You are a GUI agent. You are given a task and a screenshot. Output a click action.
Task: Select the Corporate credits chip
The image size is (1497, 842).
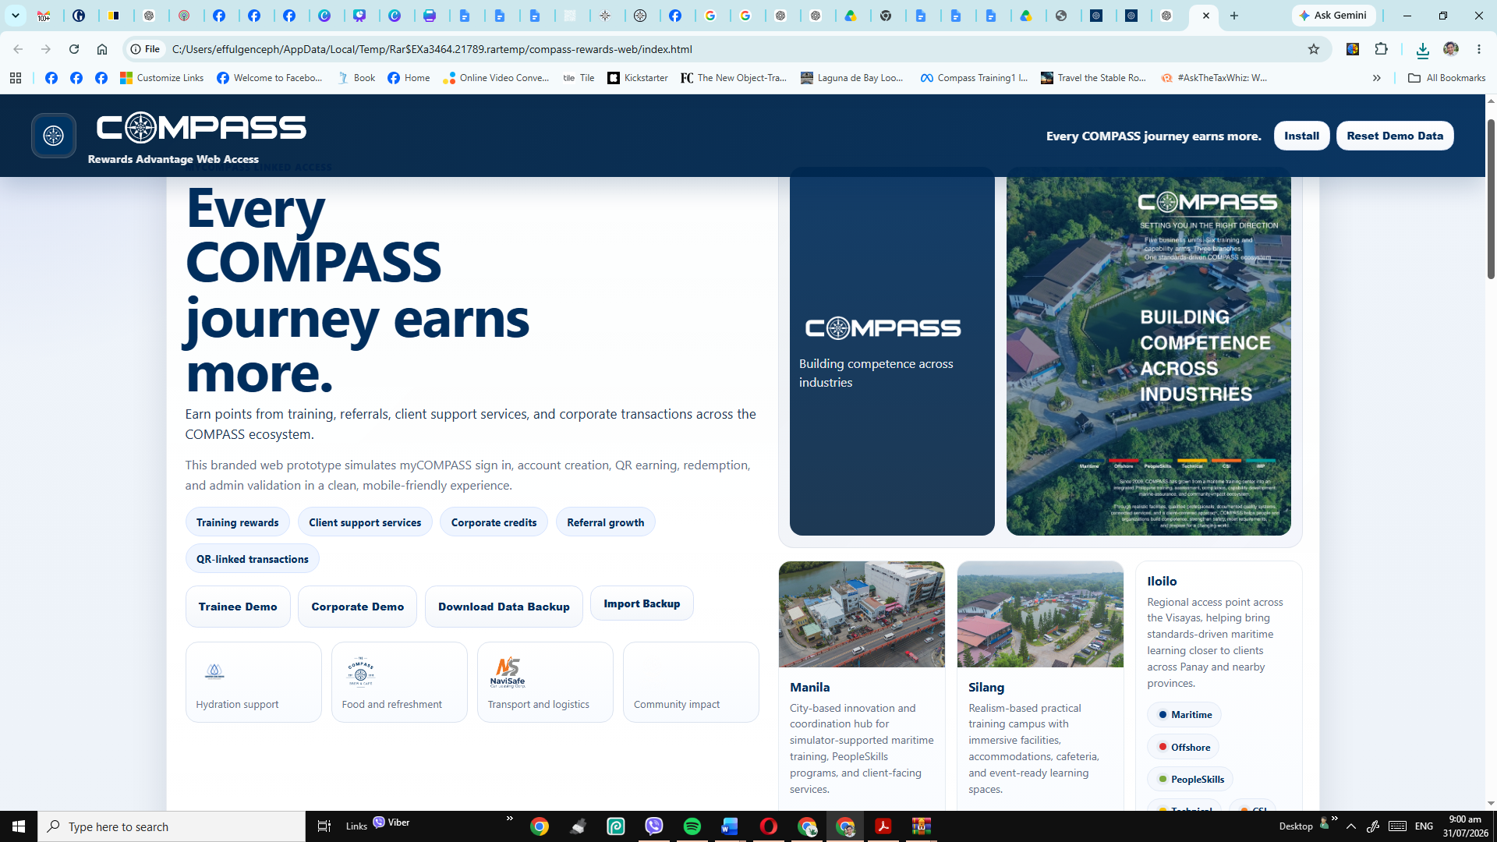point(494,522)
